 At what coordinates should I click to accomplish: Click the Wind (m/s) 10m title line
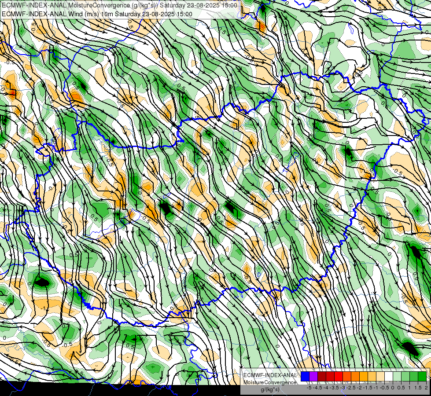[x=97, y=14]
